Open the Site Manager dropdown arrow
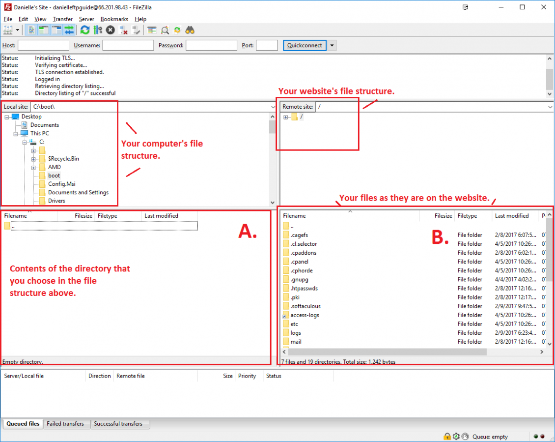Screen dimensions: 555x442 [x=18, y=30]
